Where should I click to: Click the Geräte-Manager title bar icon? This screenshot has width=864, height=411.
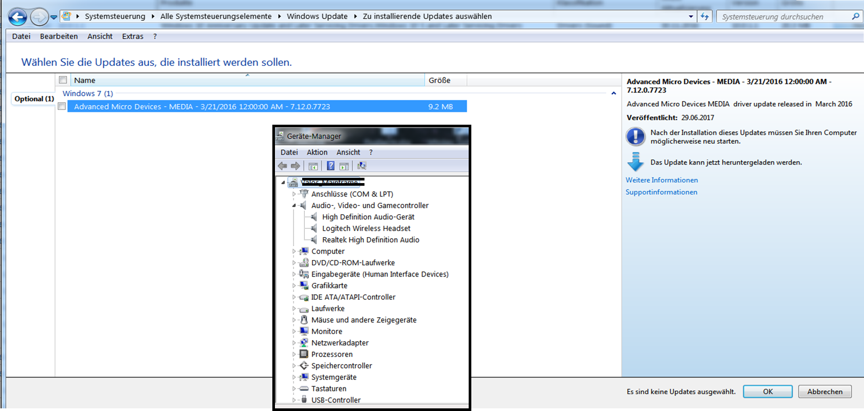pos(280,136)
